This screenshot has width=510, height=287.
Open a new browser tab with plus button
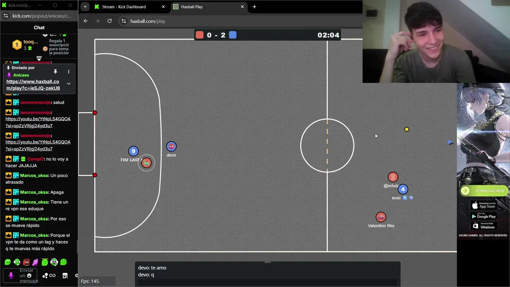tap(254, 7)
